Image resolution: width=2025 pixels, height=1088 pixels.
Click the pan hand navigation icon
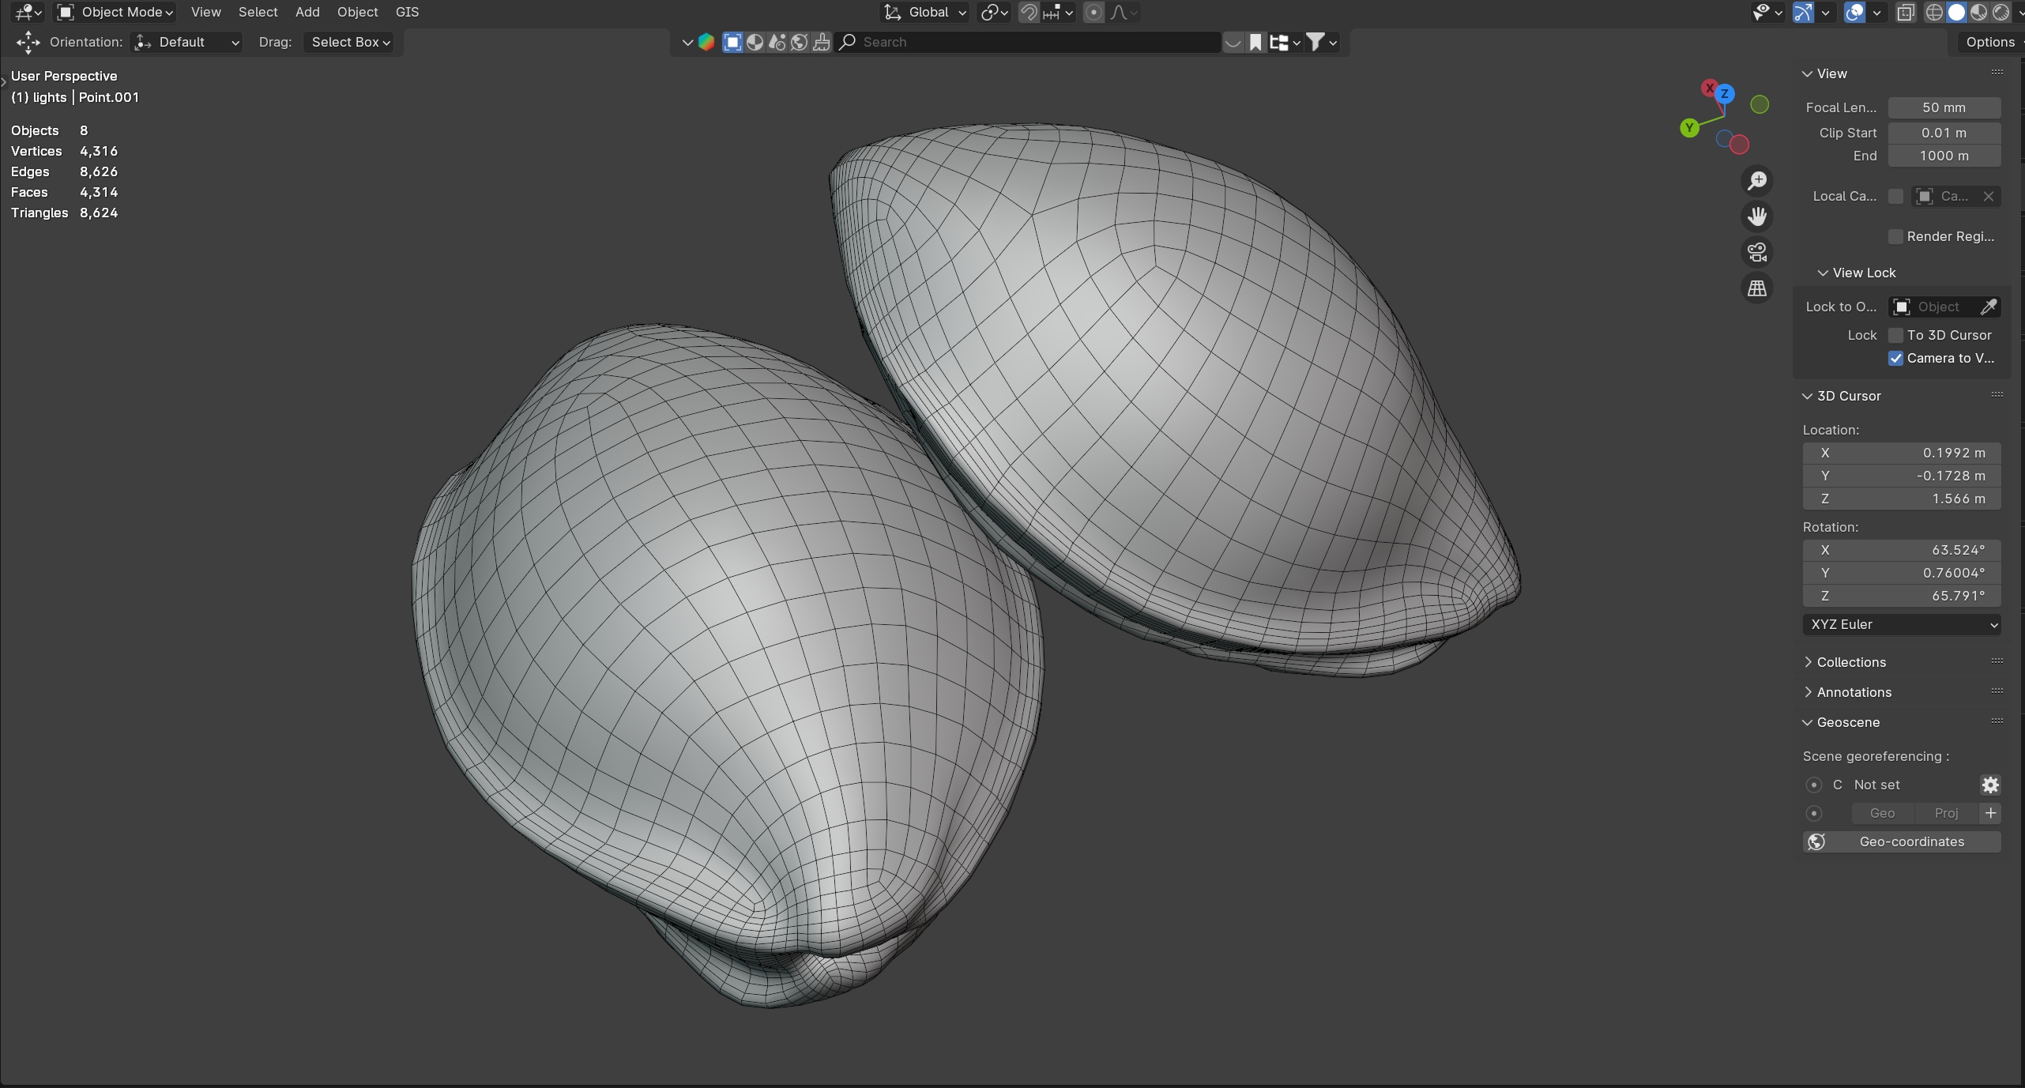pyautogui.click(x=1756, y=216)
